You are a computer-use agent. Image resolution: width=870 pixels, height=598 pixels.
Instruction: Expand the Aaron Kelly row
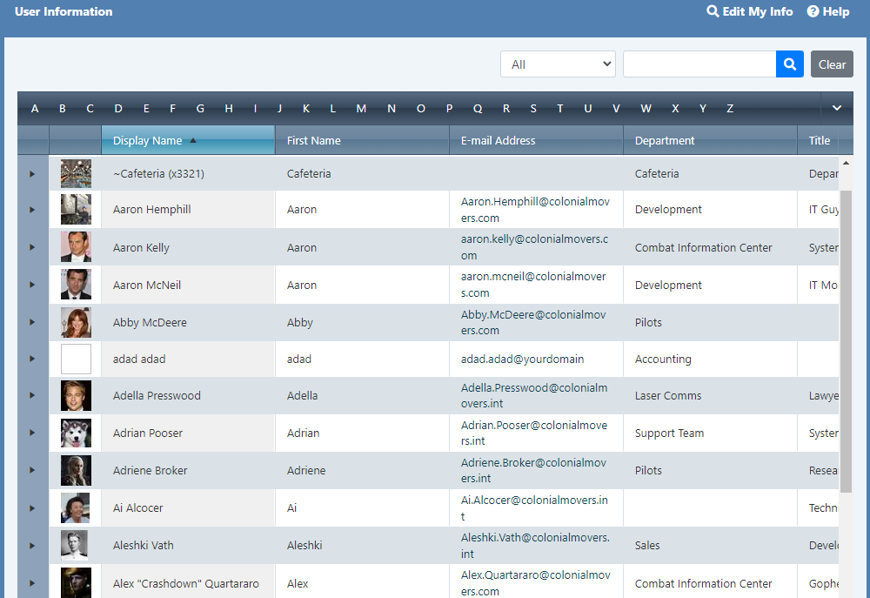(x=32, y=247)
